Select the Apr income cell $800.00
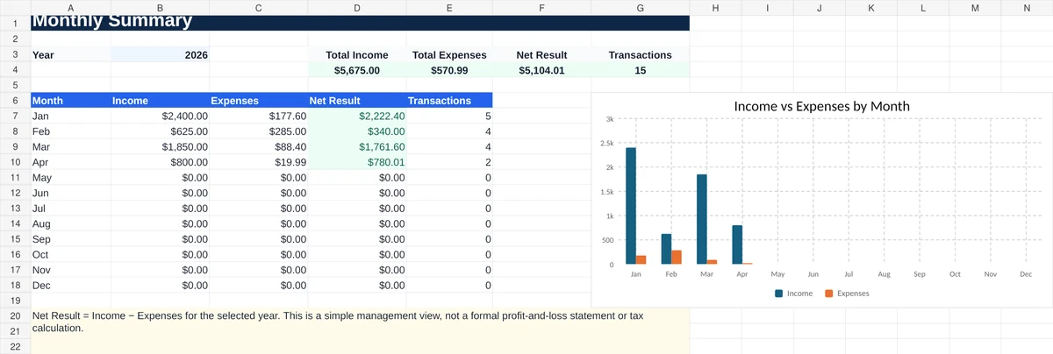1053x354 pixels. point(160,162)
